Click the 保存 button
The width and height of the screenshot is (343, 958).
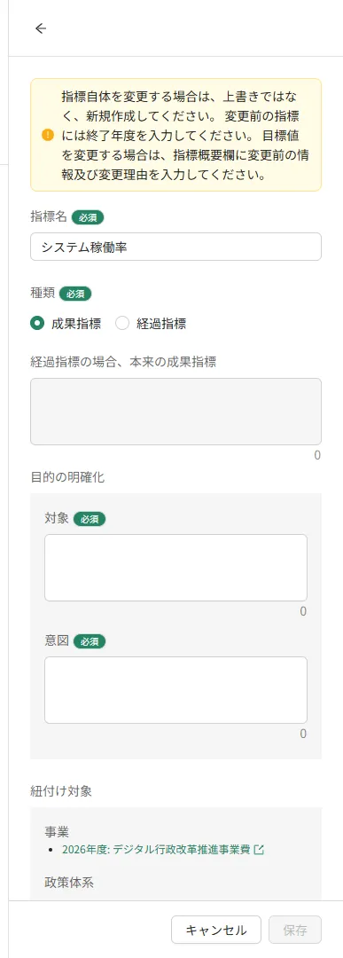pos(295,930)
